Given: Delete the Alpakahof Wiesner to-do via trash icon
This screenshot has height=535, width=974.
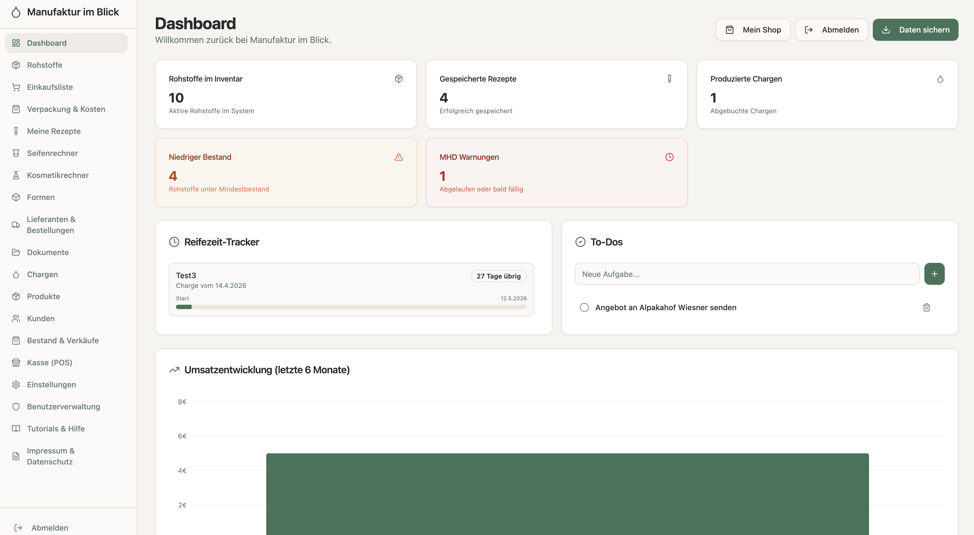Looking at the screenshot, I should [x=926, y=307].
